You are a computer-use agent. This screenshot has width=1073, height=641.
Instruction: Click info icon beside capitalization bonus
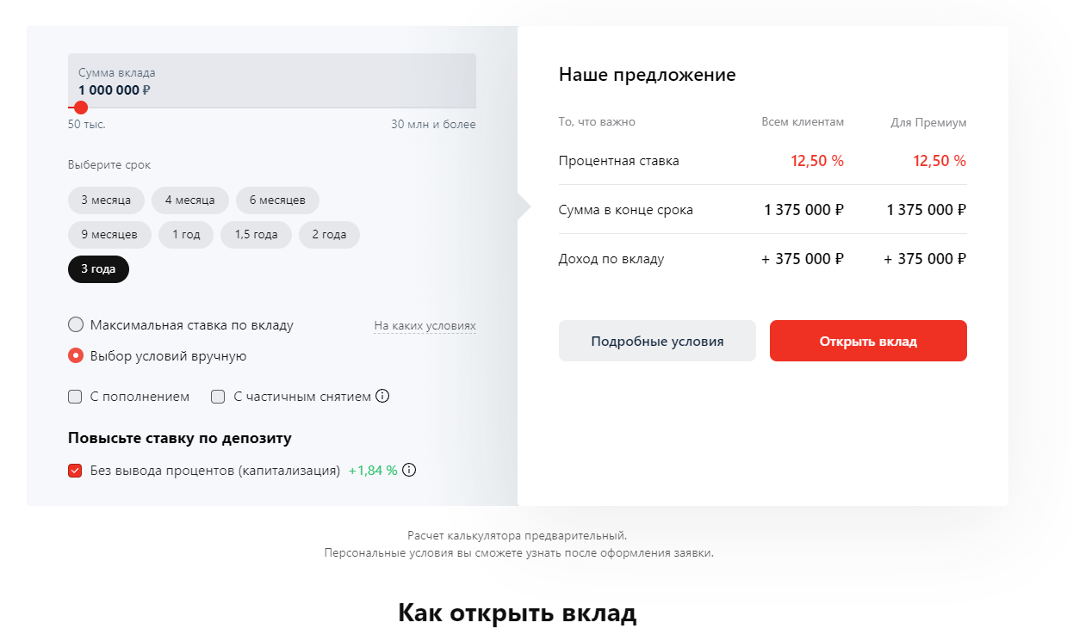pyautogui.click(x=409, y=471)
